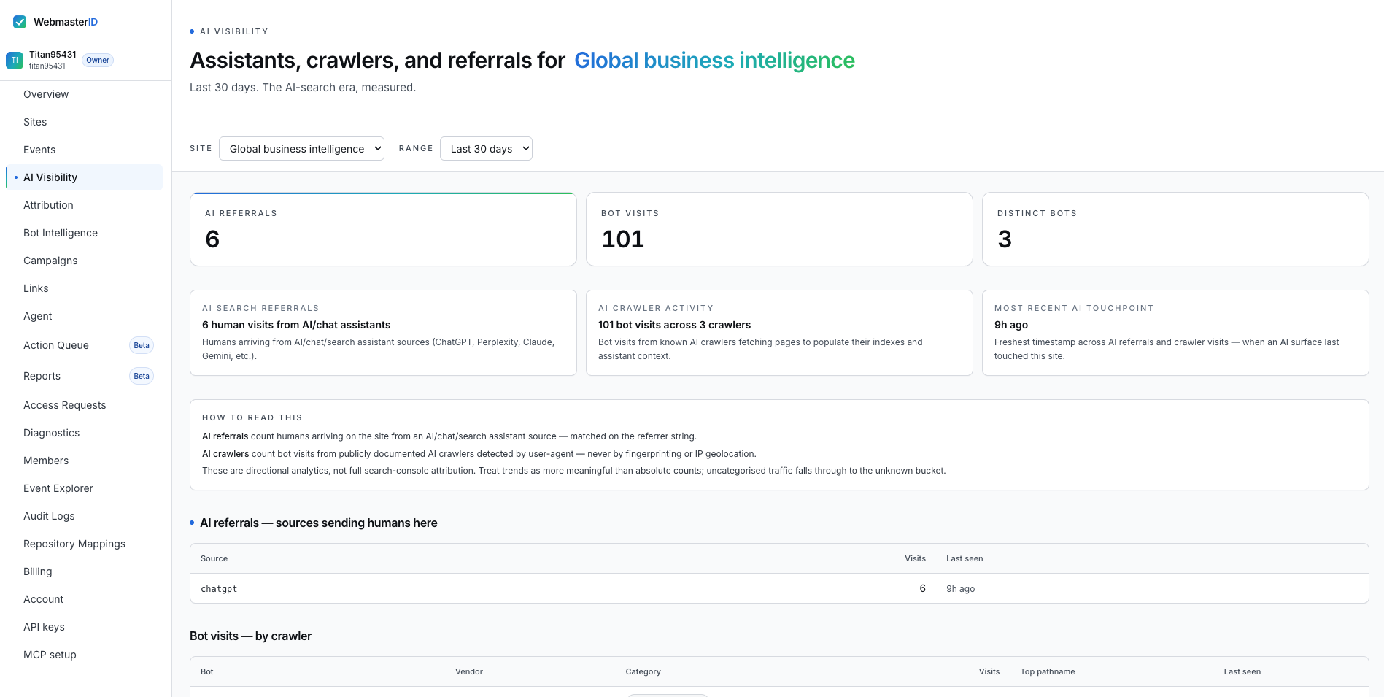Click '9h ago' in the chatgpt row
Viewport: 1384px width, 697px height.
960,589
